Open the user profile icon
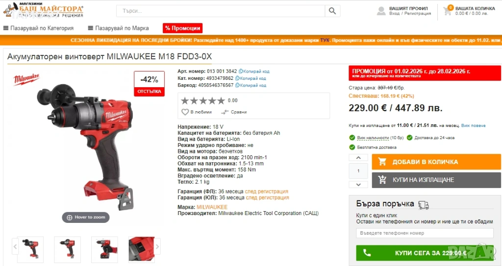The image size is (502, 266). click(x=381, y=11)
